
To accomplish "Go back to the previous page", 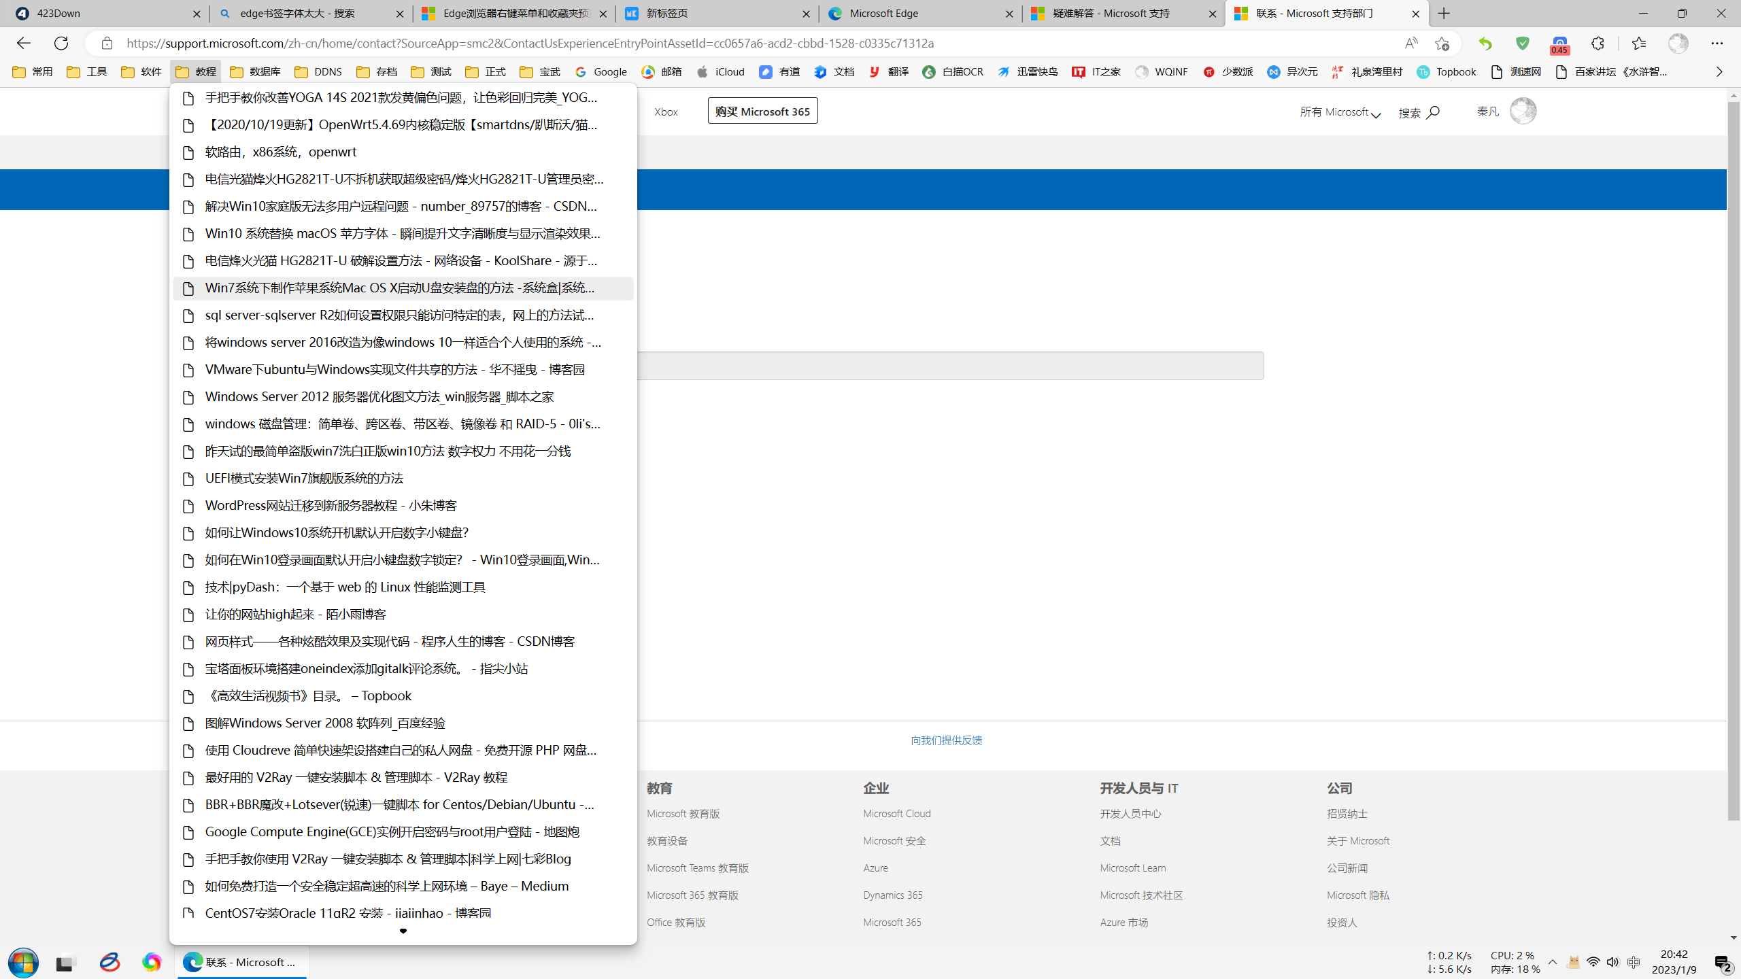I will 24,44.
